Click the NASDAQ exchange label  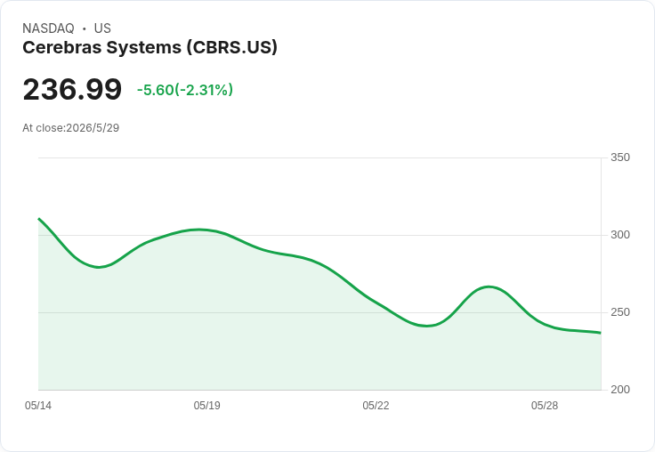tap(48, 28)
